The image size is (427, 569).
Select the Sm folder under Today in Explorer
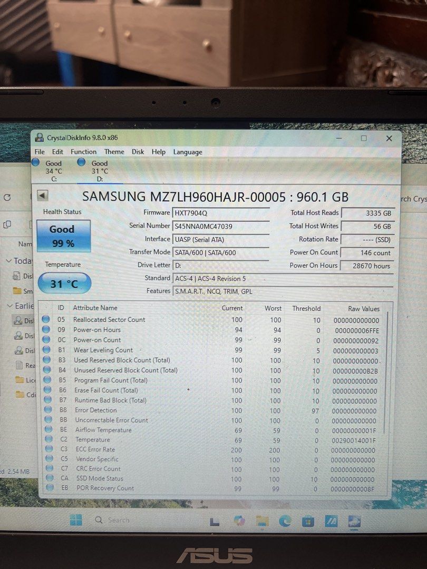point(23,291)
